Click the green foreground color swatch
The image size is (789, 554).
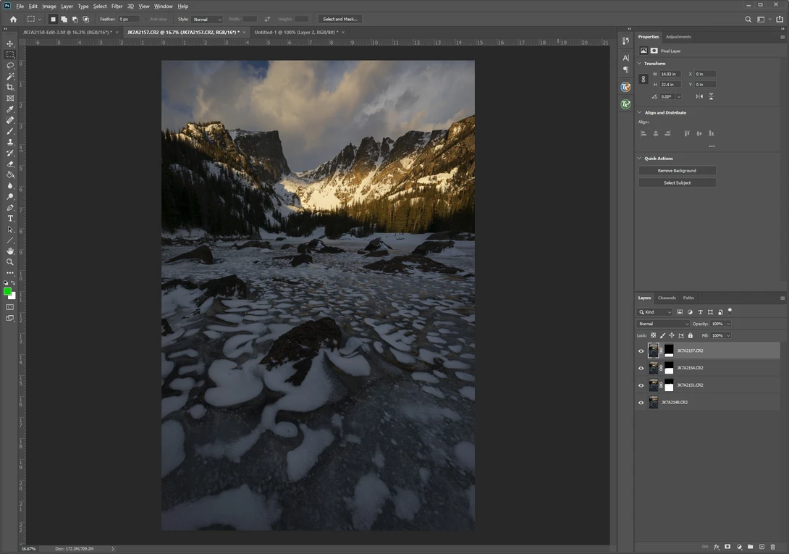point(7,292)
